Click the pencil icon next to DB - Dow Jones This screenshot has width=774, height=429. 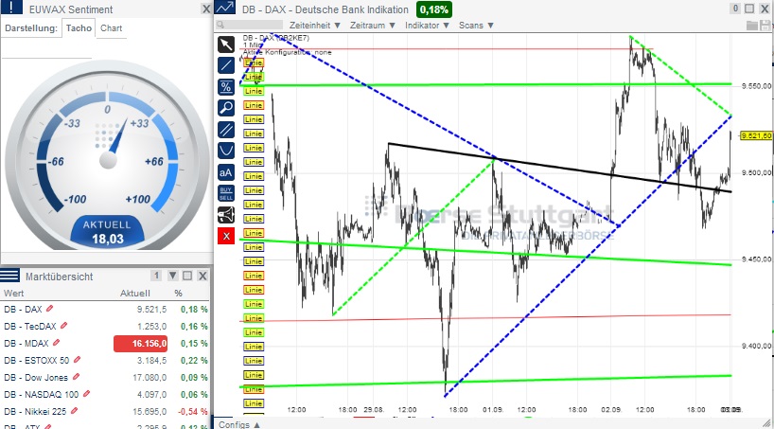pyautogui.click(x=76, y=377)
